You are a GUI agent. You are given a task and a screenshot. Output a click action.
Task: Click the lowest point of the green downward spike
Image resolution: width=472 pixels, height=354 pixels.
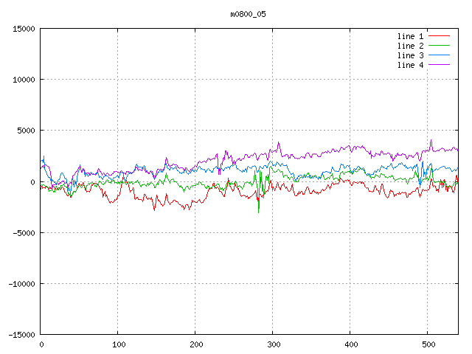[x=258, y=212]
